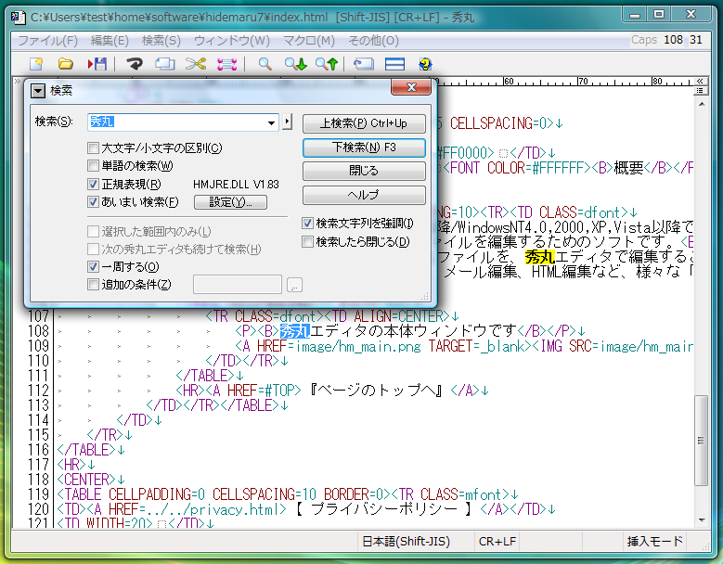Click the vertical scrollbar thumb

[x=702, y=441]
